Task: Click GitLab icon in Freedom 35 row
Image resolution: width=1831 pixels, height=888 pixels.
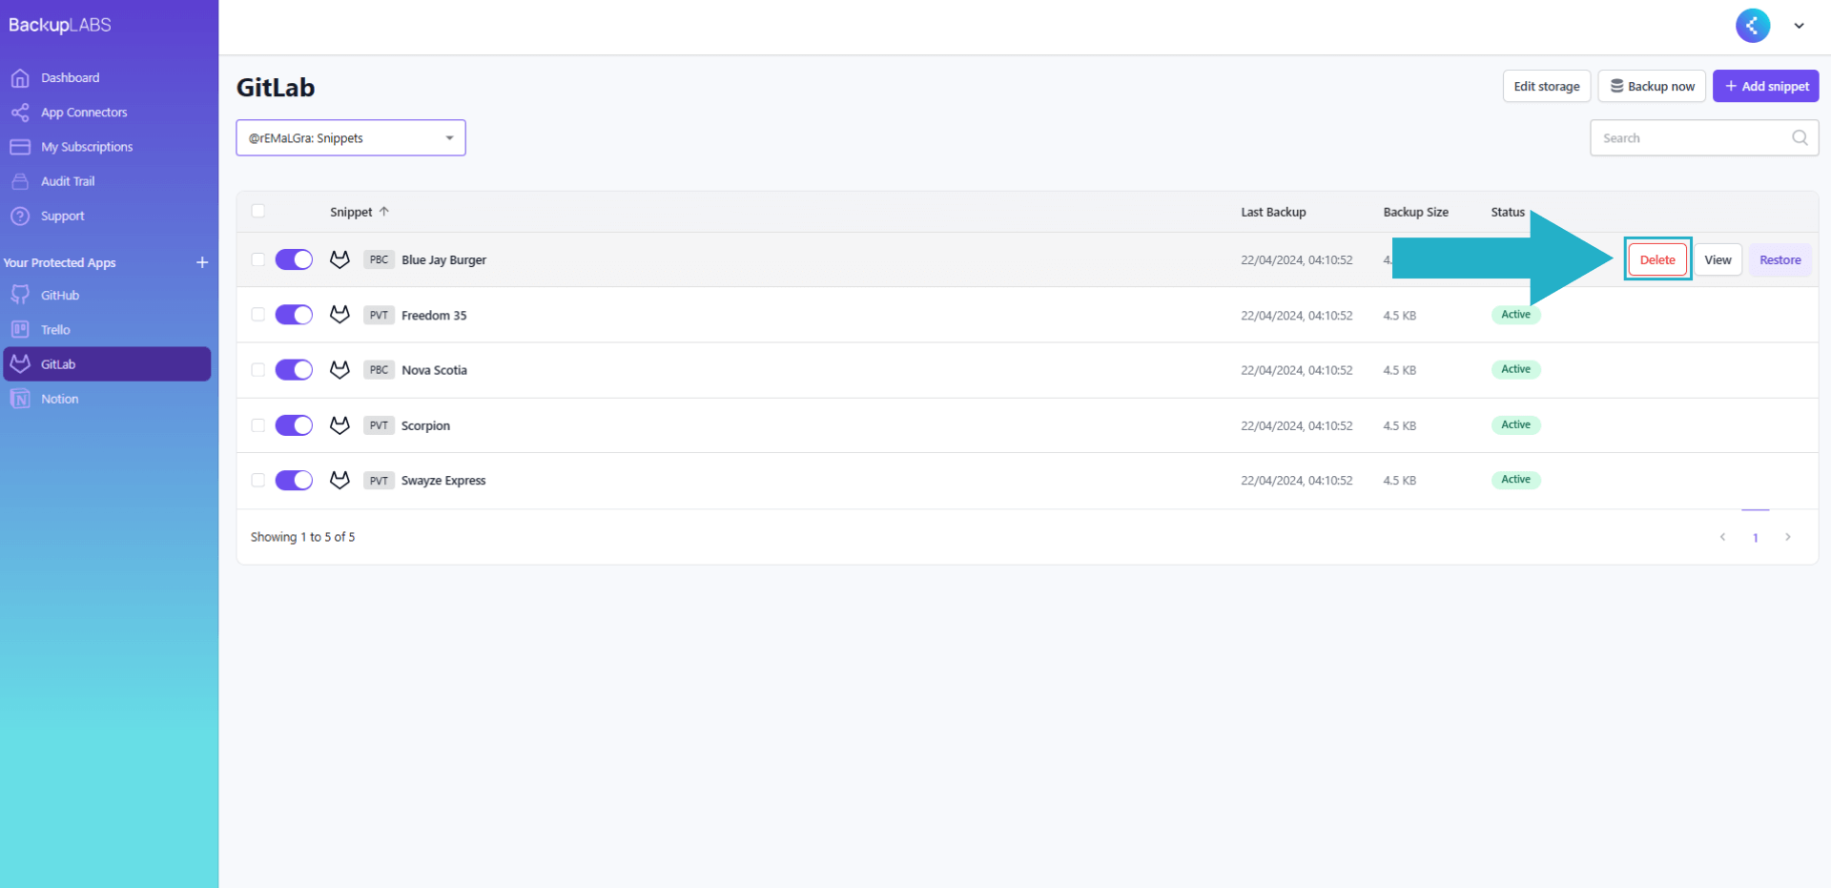Action: click(339, 314)
